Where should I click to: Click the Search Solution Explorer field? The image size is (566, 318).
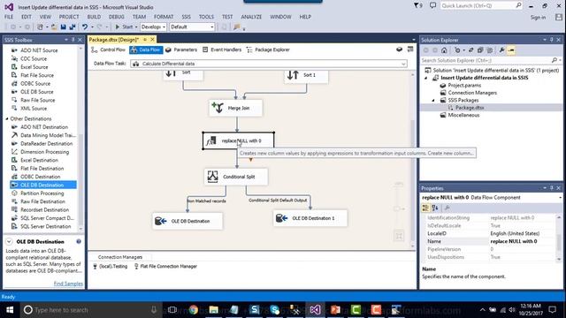pyautogui.click(x=492, y=61)
